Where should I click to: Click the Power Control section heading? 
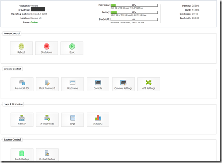(x=12, y=33)
